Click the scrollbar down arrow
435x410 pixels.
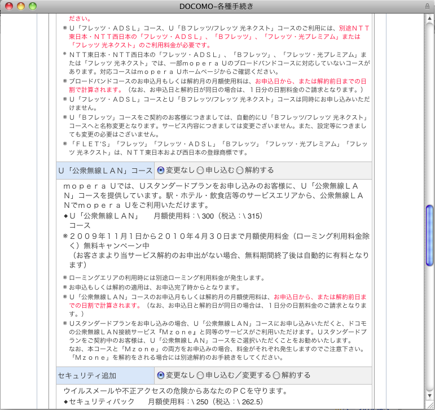pos(429,395)
